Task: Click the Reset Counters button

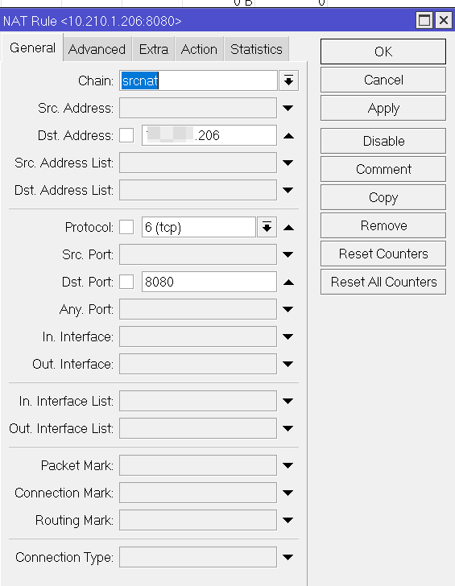Action: (383, 254)
